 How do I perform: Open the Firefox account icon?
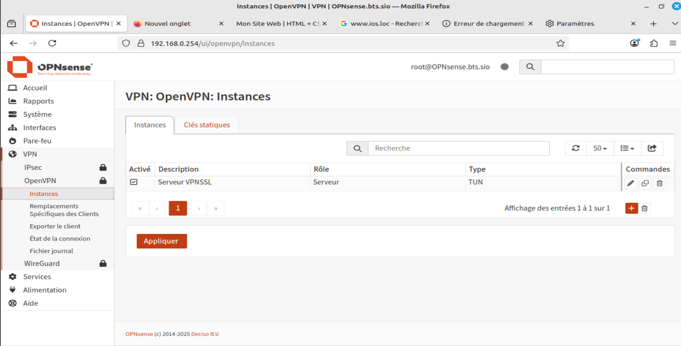click(634, 43)
